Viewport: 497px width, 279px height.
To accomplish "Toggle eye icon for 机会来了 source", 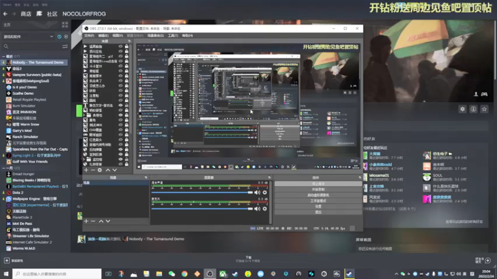I will point(121,81).
